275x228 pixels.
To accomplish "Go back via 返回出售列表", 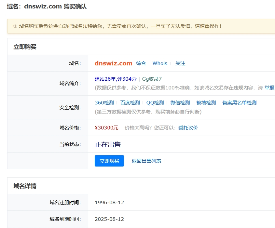I will 146,161.
